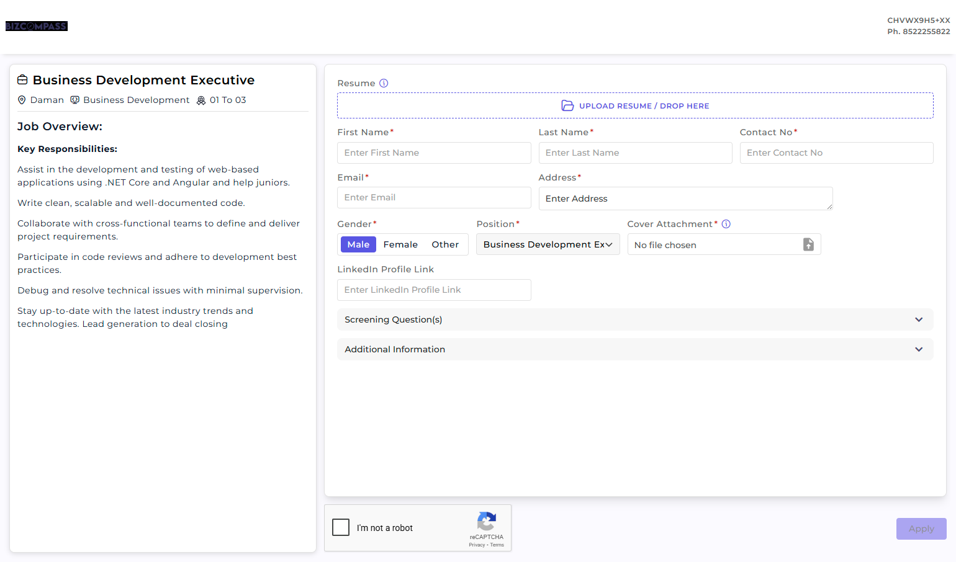Screen dimensions: 956x562
Task: Click the Daman location text
Action: point(47,100)
